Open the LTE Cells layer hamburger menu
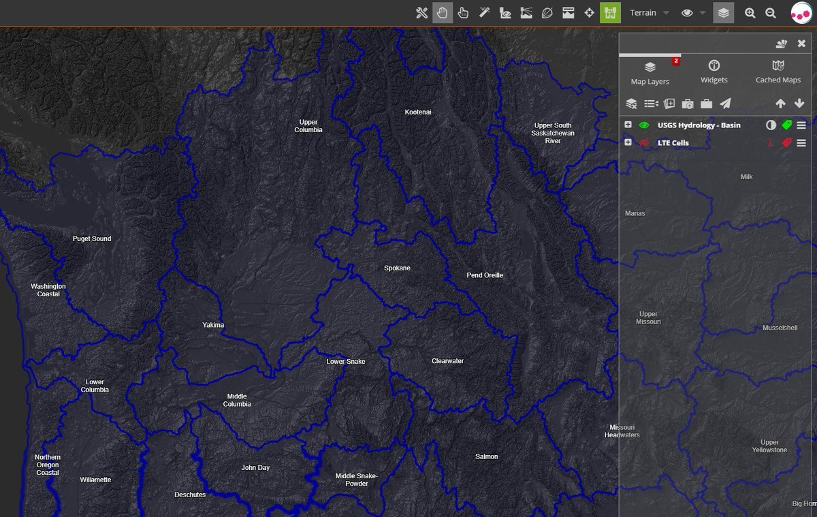 tap(801, 143)
